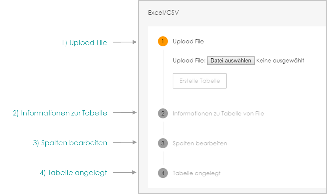Select the Upload File step title
327x194 pixels.
(x=188, y=42)
